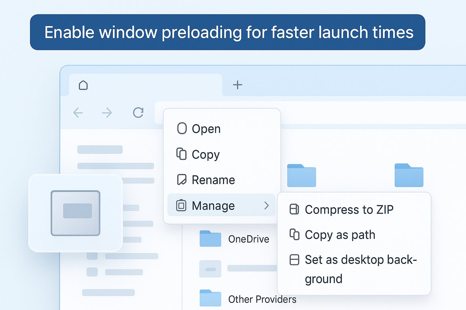Open the OneDrive folder icon
This screenshot has height=310, width=466.
(x=210, y=239)
